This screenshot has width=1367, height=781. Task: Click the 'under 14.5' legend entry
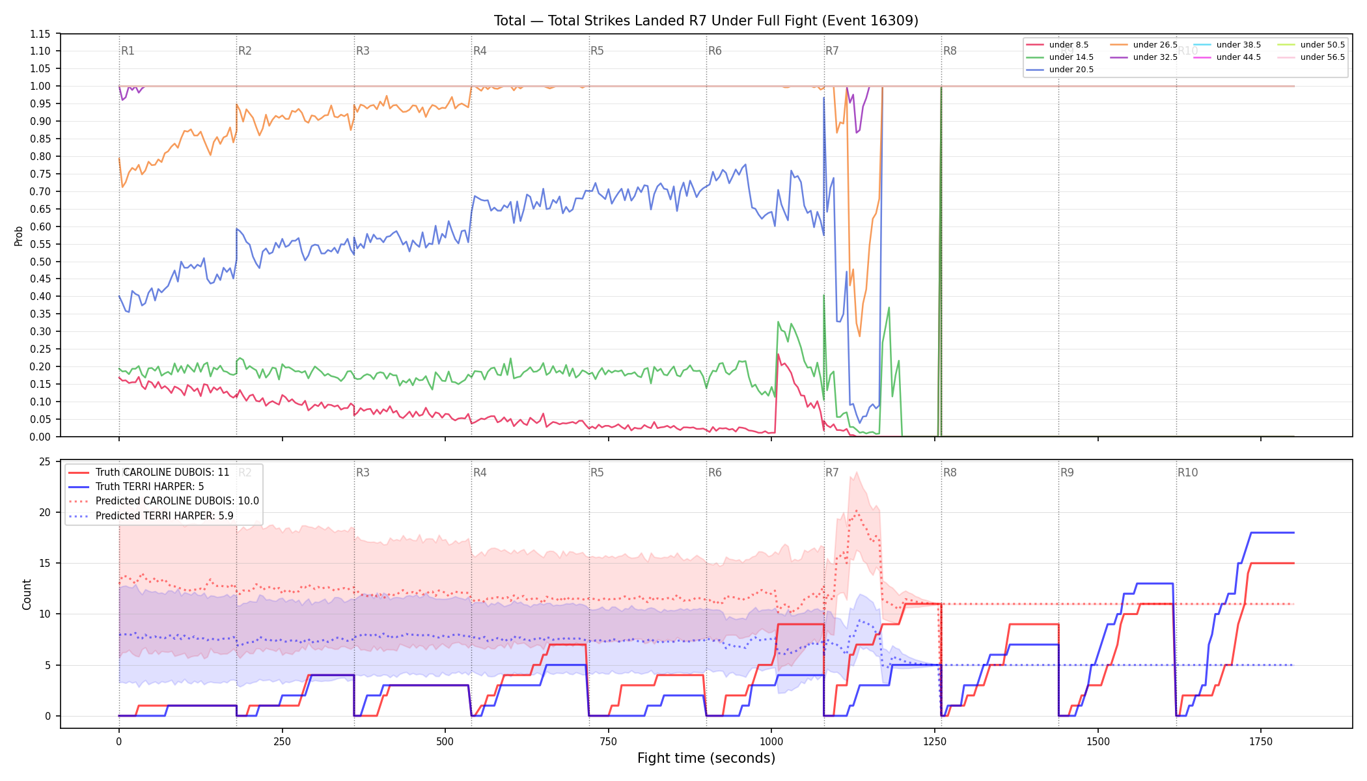point(1060,57)
